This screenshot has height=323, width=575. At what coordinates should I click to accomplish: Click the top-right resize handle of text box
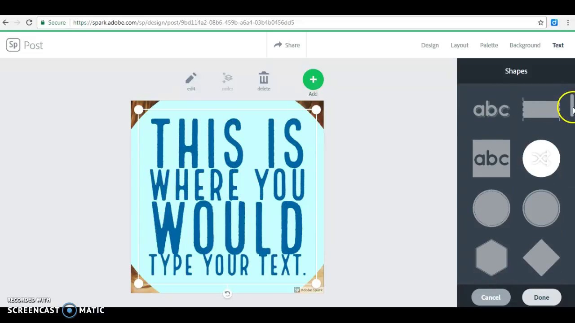coord(316,110)
